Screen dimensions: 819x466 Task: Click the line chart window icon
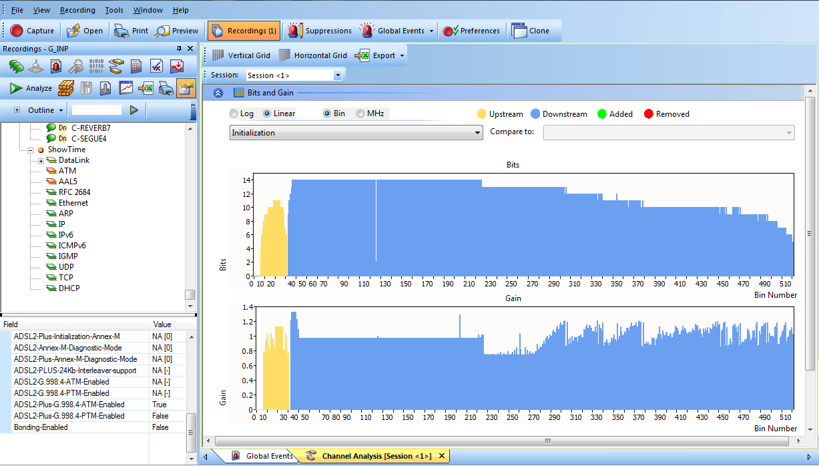pyautogui.click(x=125, y=88)
